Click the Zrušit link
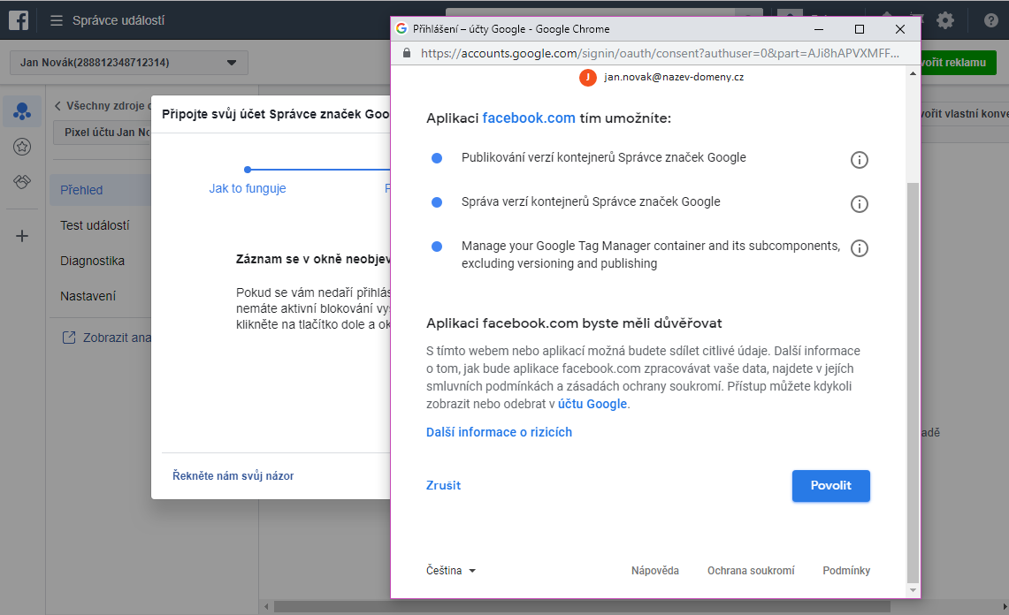 pyautogui.click(x=443, y=485)
